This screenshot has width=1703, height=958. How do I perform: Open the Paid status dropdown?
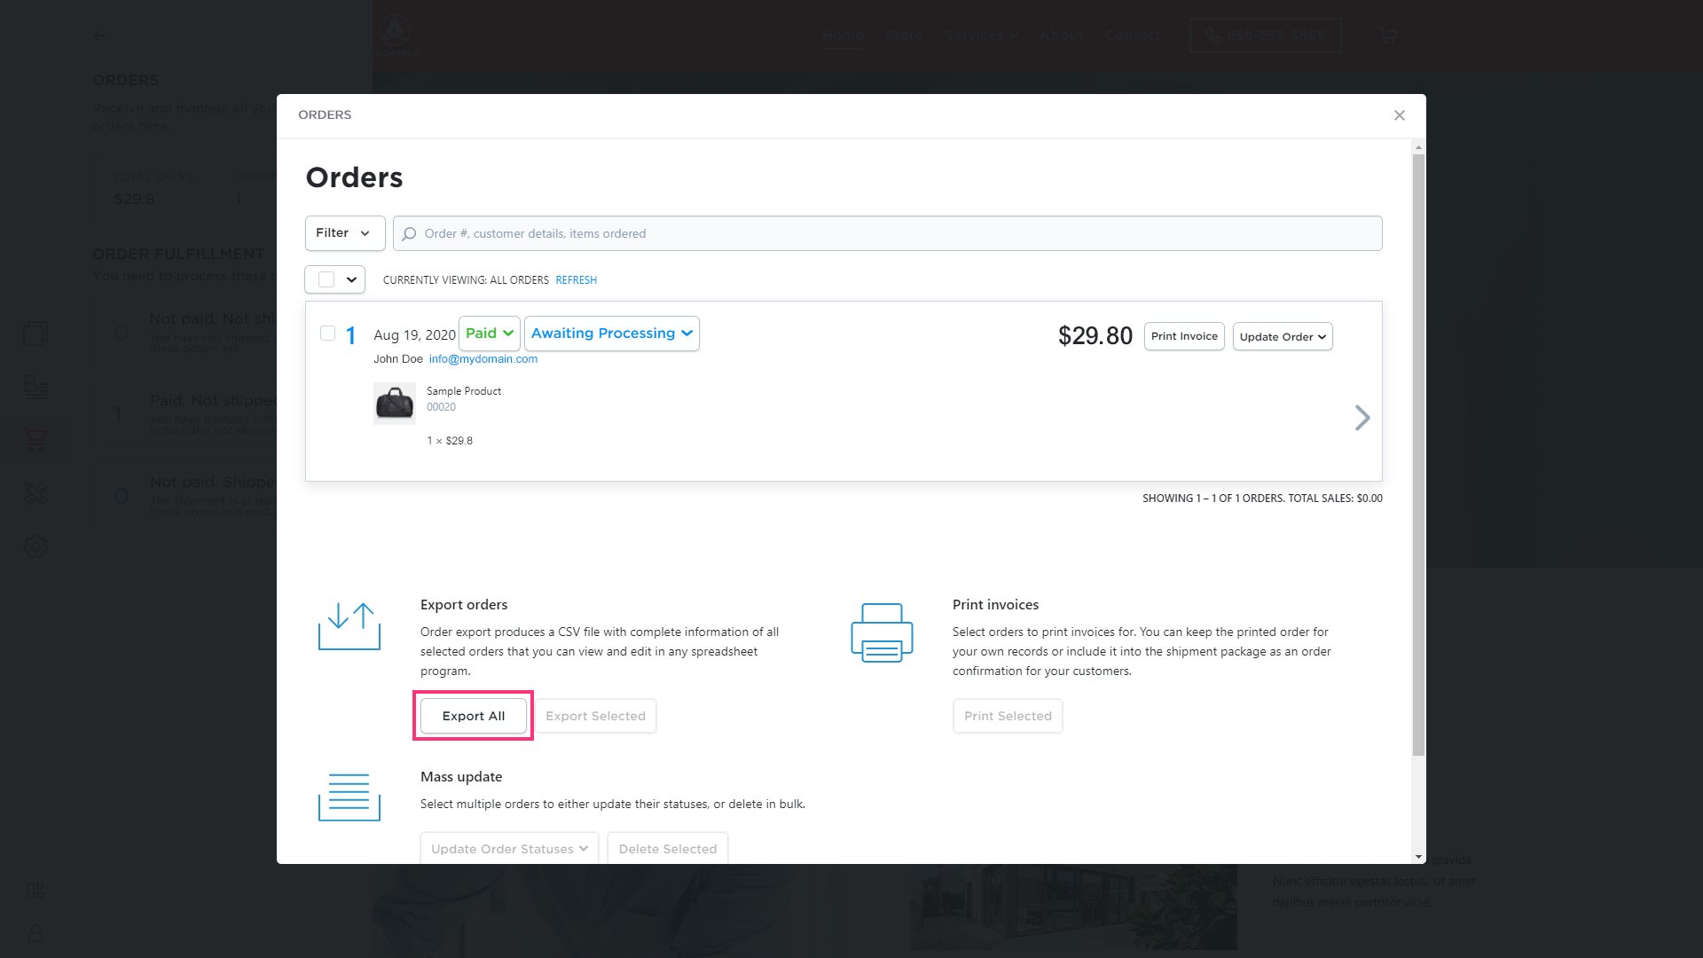click(x=490, y=334)
